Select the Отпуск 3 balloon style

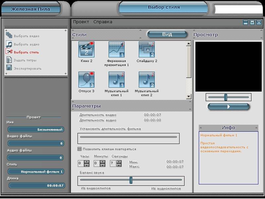tap(86, 80)
